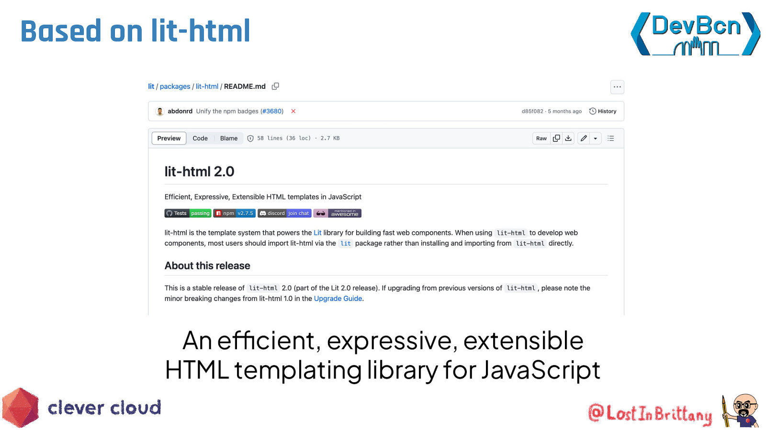Image resolution: width=766 pixels, height=430 pixels.
Task: Click the npm v2.7.5 badge
Action: [235, 214]
